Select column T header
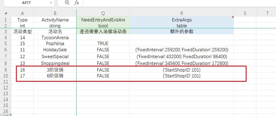The width and height of the screenshot is (276, 116). [267, 13]
